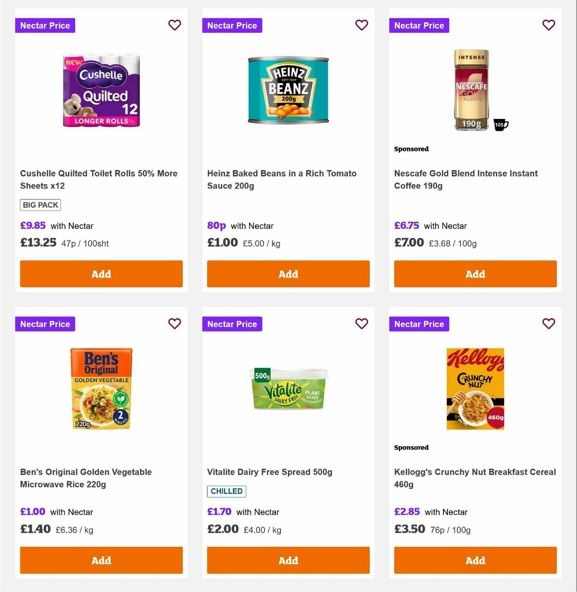Click the Nectar Price badge on Kellogg's cereal
The image size is (577, 592).
coord(419,324)
